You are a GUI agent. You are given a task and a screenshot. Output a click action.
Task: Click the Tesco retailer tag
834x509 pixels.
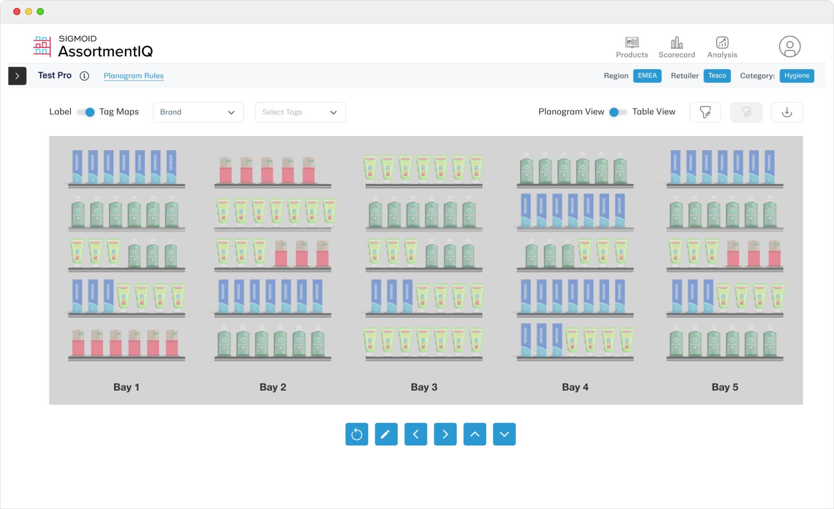pyautogui.click(x=716, y=76)
